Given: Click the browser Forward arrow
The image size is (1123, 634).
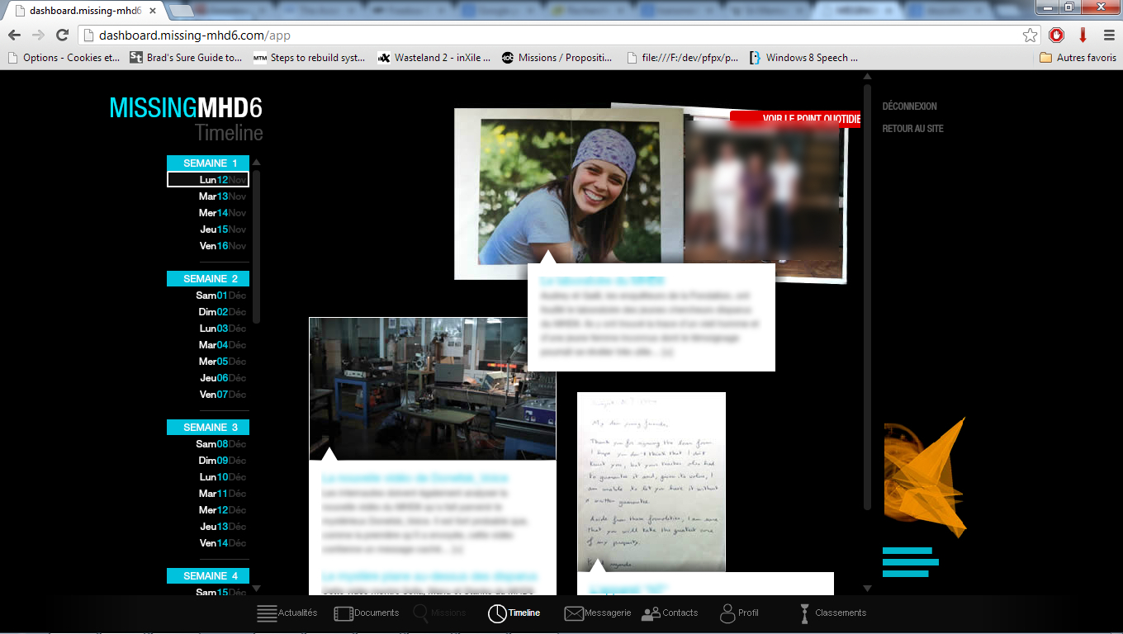Looking at the screenshot, I should [x=38, y=35].
